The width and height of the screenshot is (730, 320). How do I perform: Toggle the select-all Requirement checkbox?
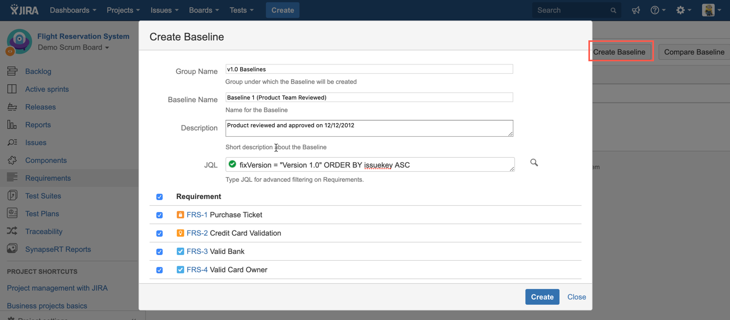coord(159,197)
